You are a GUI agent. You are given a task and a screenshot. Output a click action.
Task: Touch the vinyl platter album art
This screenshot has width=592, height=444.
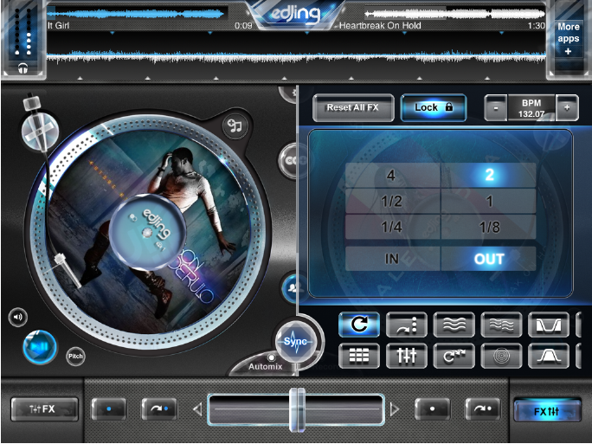148,232
